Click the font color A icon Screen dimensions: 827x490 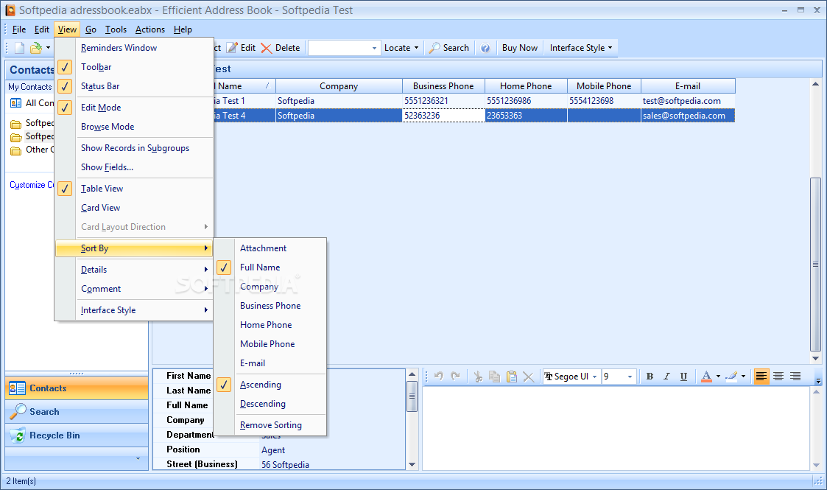(x=706, y=376)
